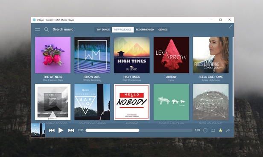The image size is (263, 157).
Task: Select the High Times album cover
Action: pyautogui.click(x=131, y=55)
